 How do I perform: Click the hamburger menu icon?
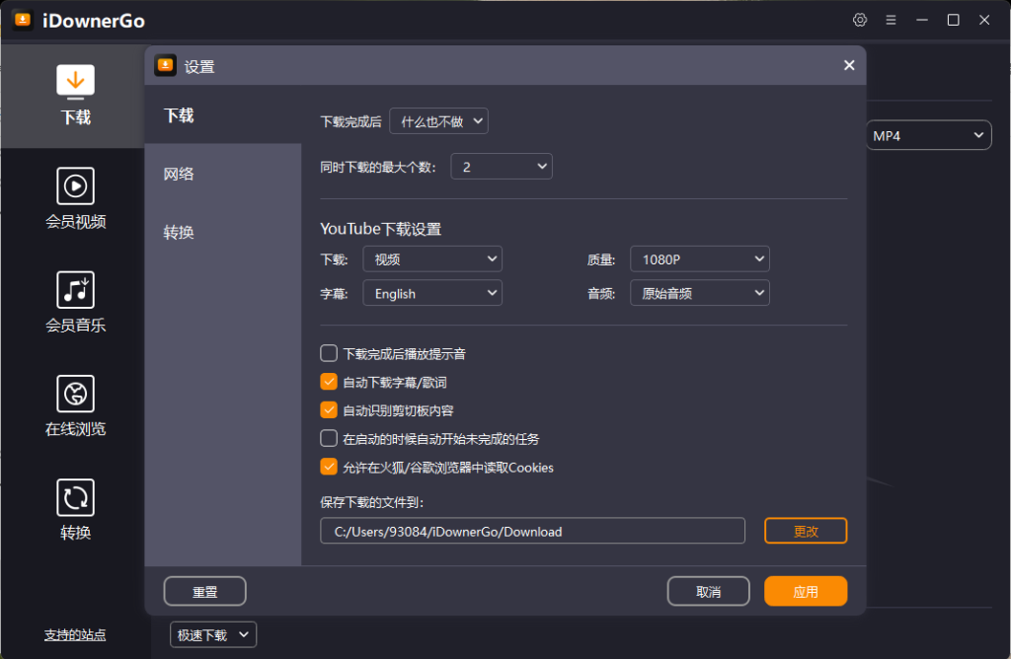(x=891, y=20)
